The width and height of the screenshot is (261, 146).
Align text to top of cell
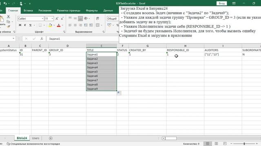point(70,18)
